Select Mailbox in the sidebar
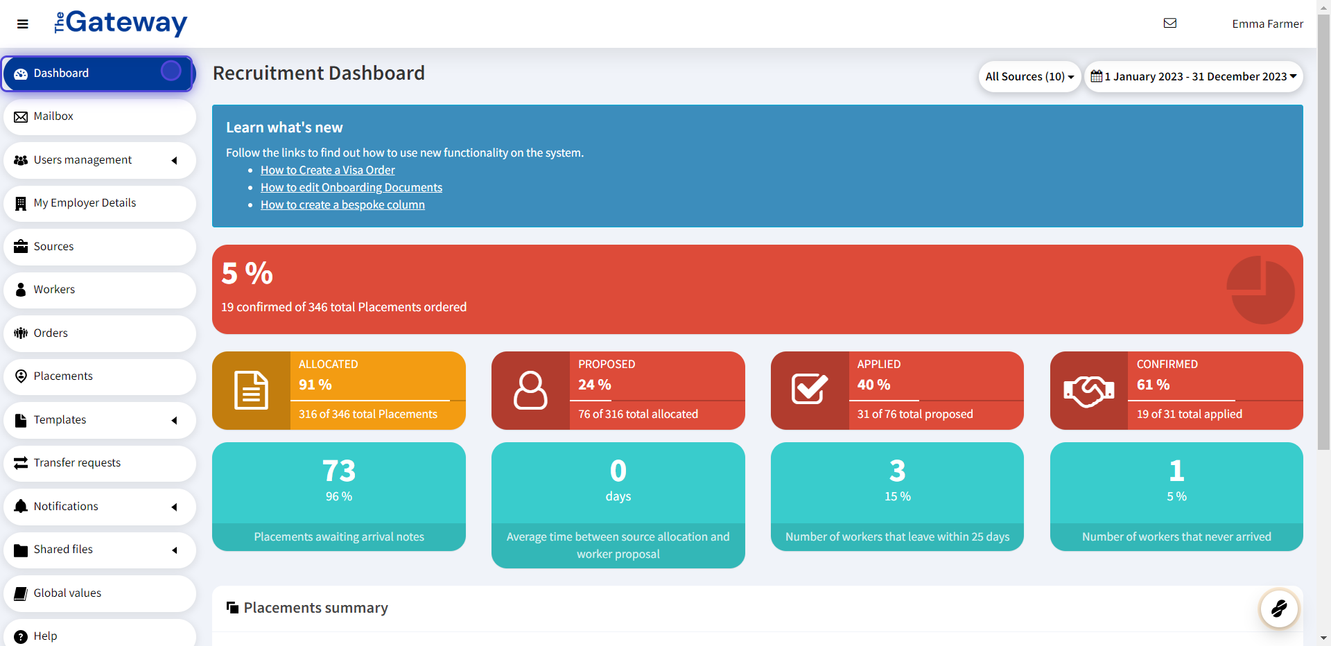Viewport: 1331px width, 646px height. (100, 116)
